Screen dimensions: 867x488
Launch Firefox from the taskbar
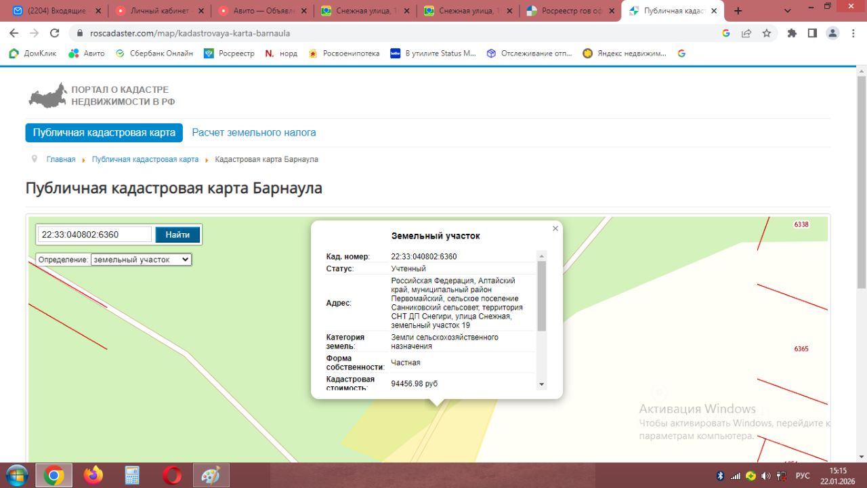click(x=93, y=476)
